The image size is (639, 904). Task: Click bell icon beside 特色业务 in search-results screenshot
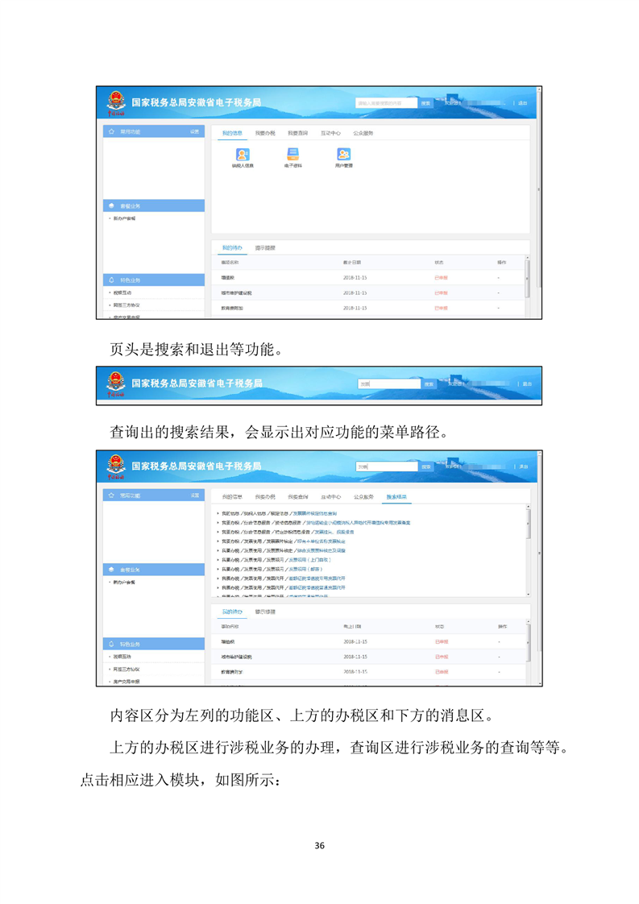pos(111,644)
